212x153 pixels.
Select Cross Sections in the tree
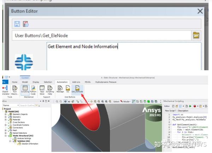point(19,122)
